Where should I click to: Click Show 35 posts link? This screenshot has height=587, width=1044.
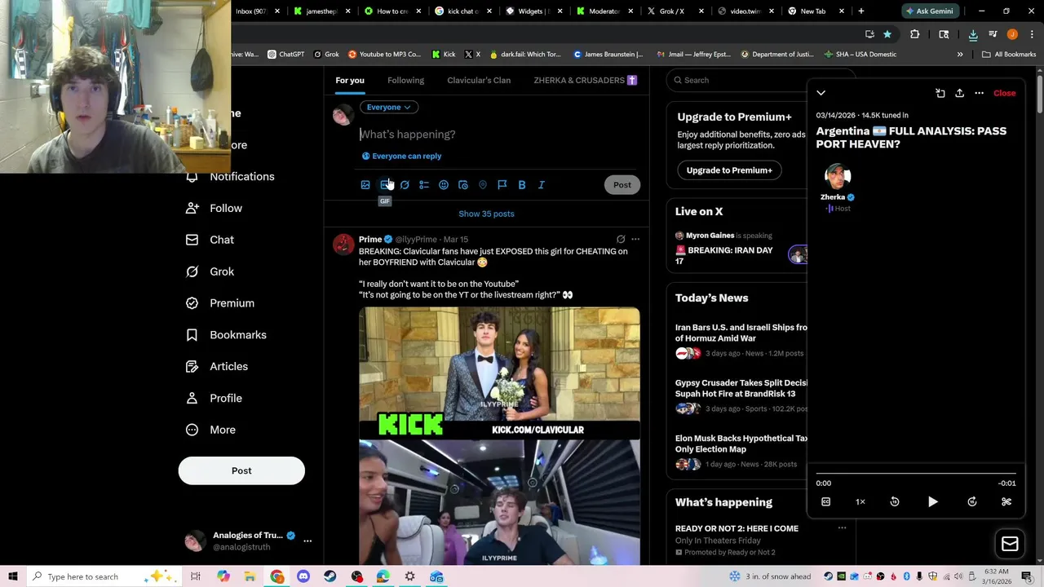coord(486,214)
